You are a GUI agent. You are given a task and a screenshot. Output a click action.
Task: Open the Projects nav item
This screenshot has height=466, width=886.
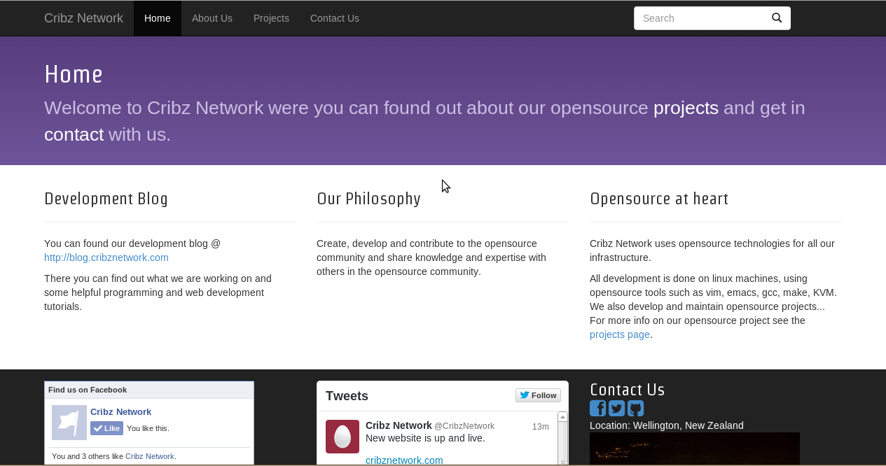pyautogui.click(x=271, y=18)
